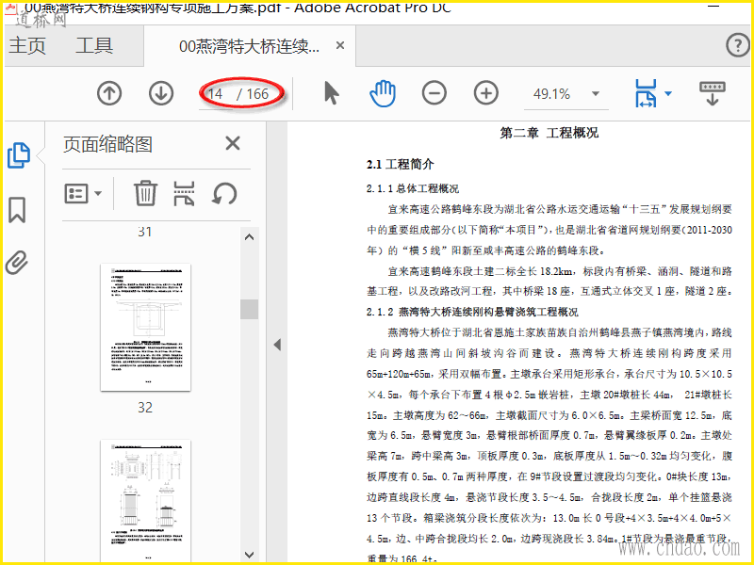
Task: Open fit page options dropdown arrow
Action: 668,93
